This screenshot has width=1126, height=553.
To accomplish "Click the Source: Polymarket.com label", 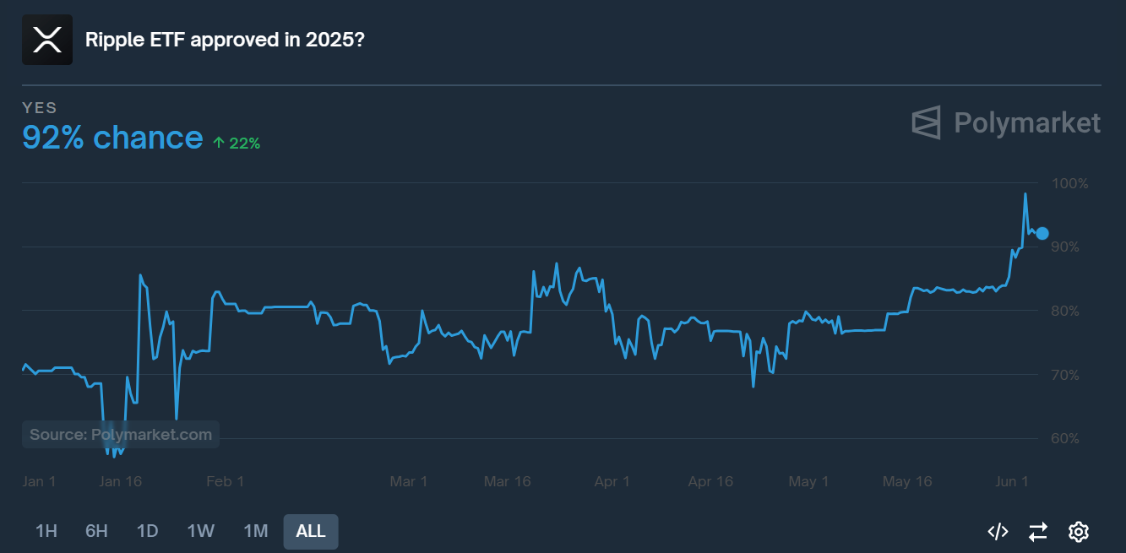I will pyautogui.click(x=121, y=435).
